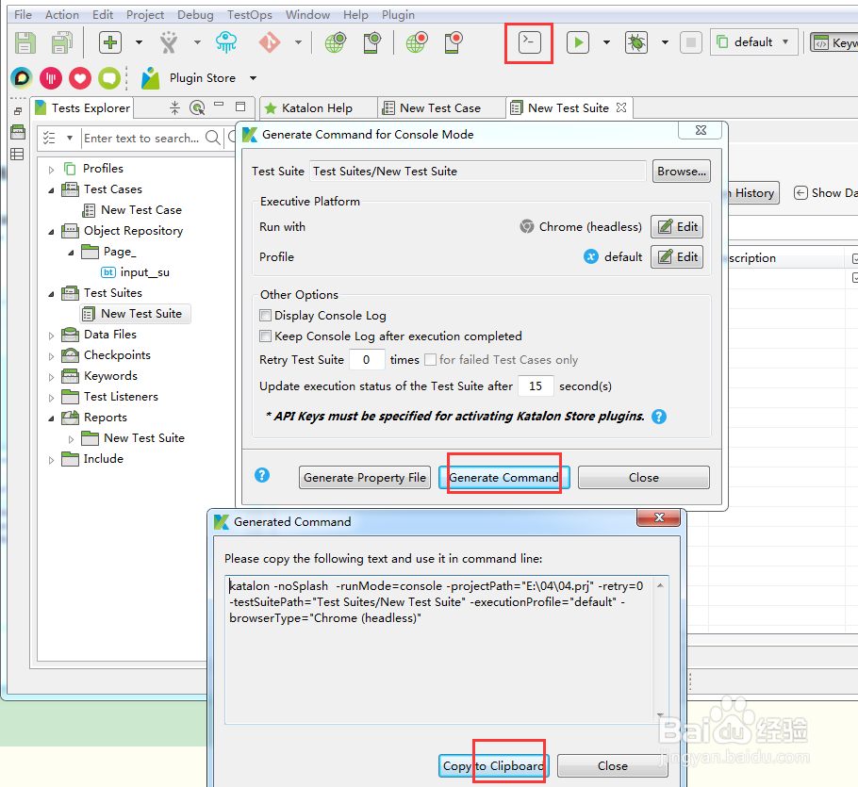Click Generate Property File button
The width and height of the screenshot is (858, 787).
tap(365, 478)
